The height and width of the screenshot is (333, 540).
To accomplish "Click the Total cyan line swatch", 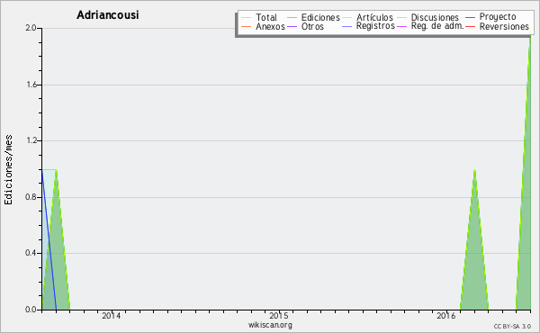I will [247, 18].
